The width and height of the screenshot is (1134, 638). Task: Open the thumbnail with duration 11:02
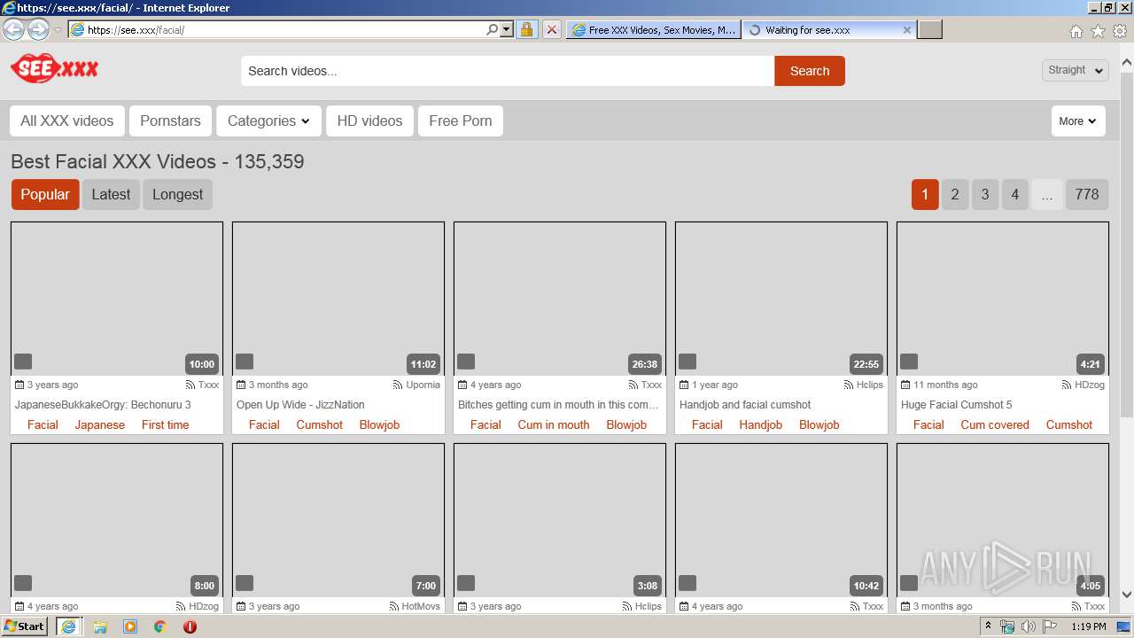click(x=338, y=299)
